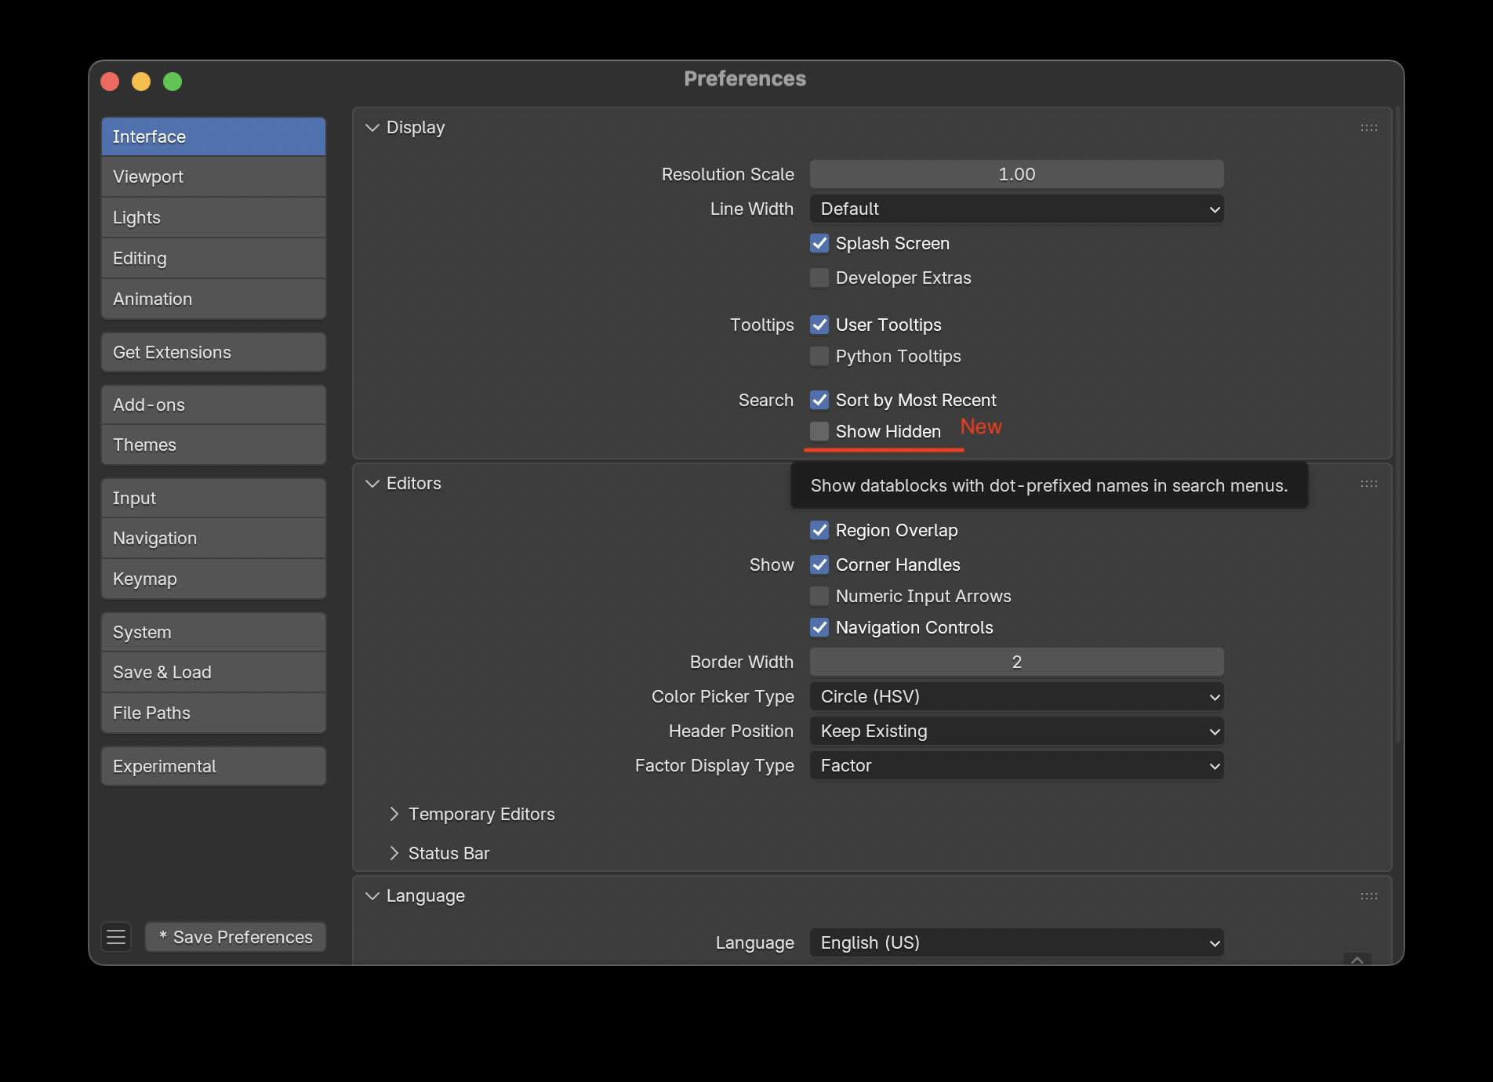Expand the Temporary Editors subpanel
The width and height of the screenshot is (1493, 1082).
(394, 814)
